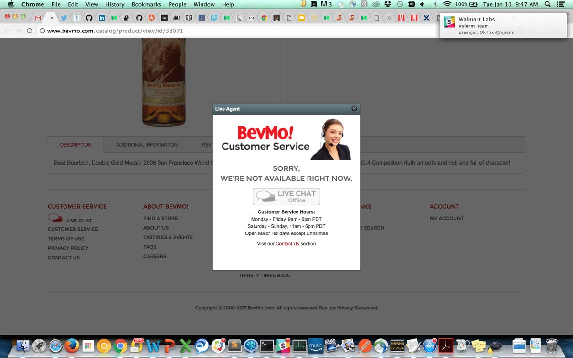The width and height of the screenshot is (573, 358).
Task: Open the History menu
Action: click(115, 4)
